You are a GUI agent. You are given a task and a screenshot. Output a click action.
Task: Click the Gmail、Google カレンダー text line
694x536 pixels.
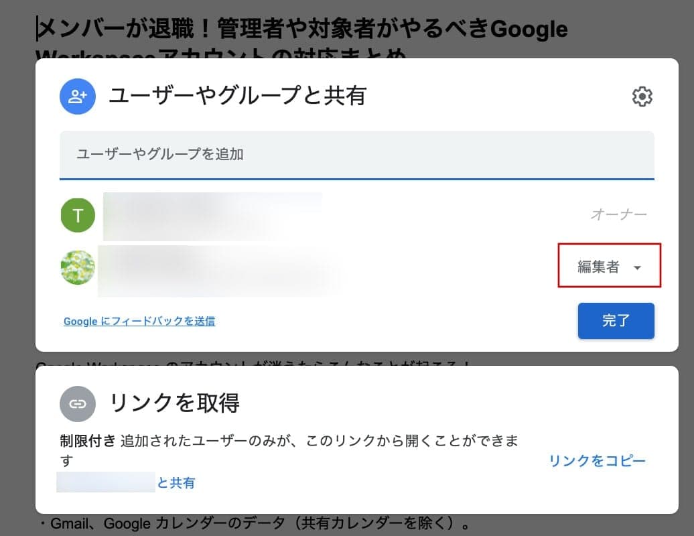click(255, 524)
